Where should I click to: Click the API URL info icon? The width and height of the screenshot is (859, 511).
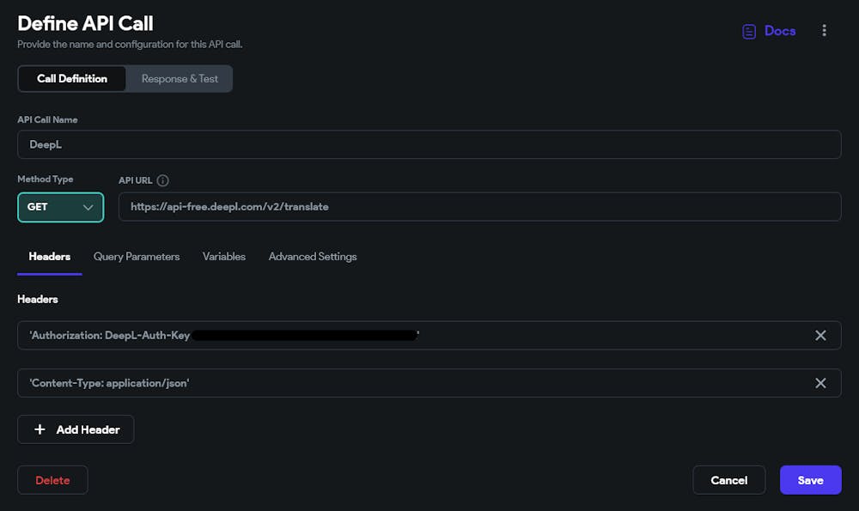(163, 180)
